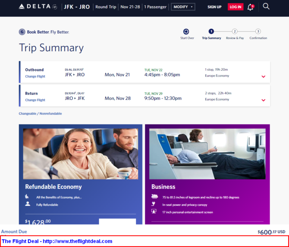
Task: Expand the Outbound flight details chevron
Action: 264,77
